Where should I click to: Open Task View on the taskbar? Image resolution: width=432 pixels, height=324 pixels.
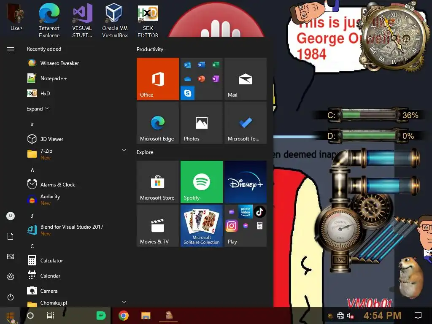[51, 316]
